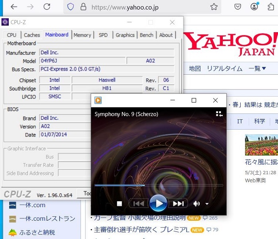
Task: Click the Manufacturer field Dell Inc.
Action: pos(106,52)
